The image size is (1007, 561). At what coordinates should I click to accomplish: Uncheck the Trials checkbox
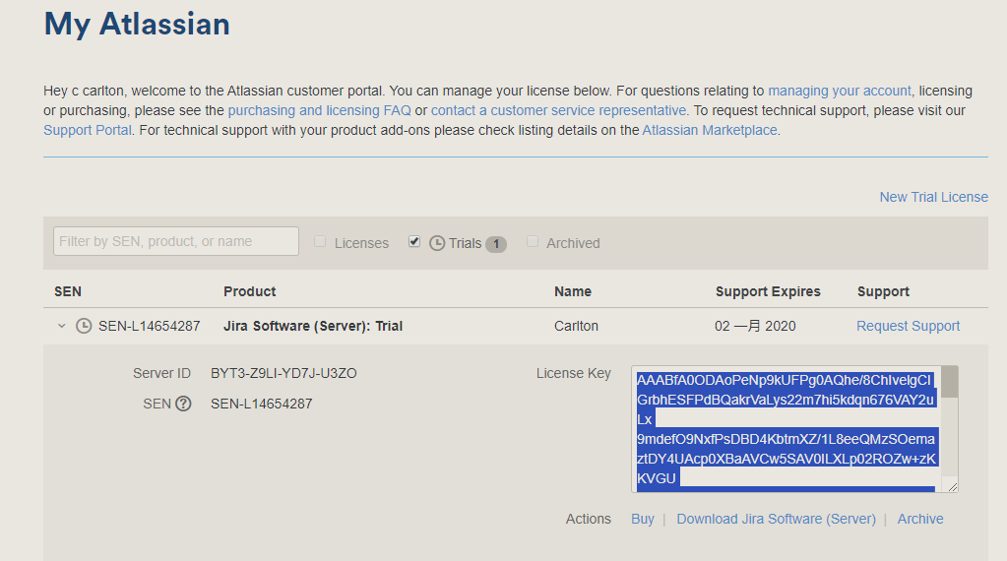[414, 242]
